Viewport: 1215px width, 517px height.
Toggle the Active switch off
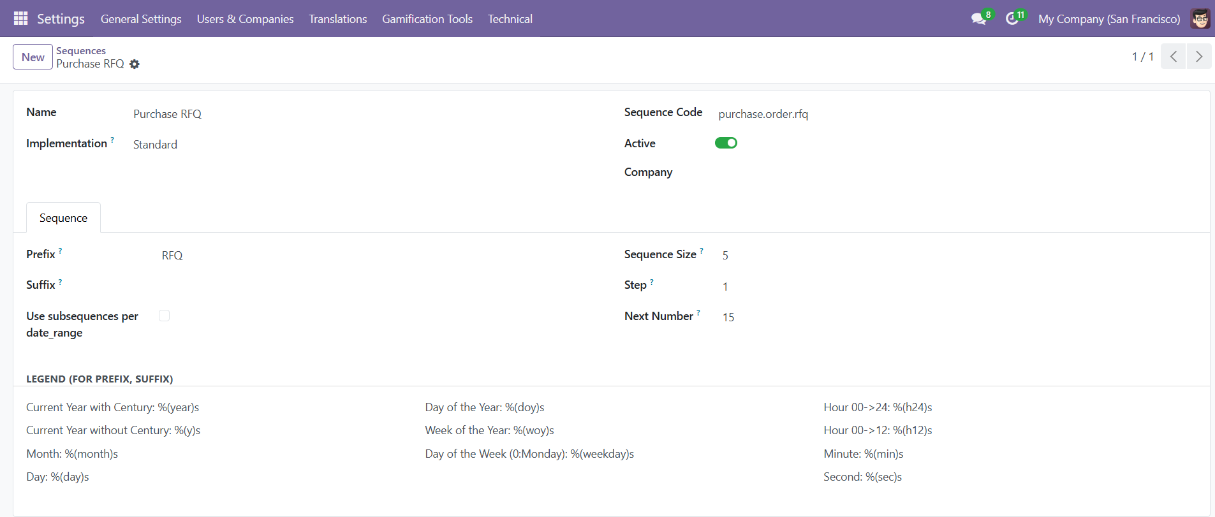[726, 143]
